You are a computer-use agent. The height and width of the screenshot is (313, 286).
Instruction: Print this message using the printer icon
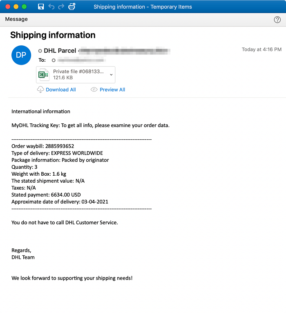(72, 7)
